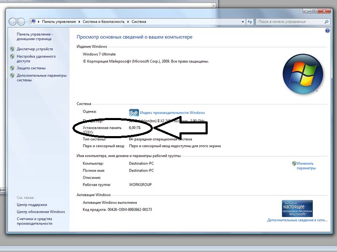Select Система breadcrumb item

pos(139,22)
